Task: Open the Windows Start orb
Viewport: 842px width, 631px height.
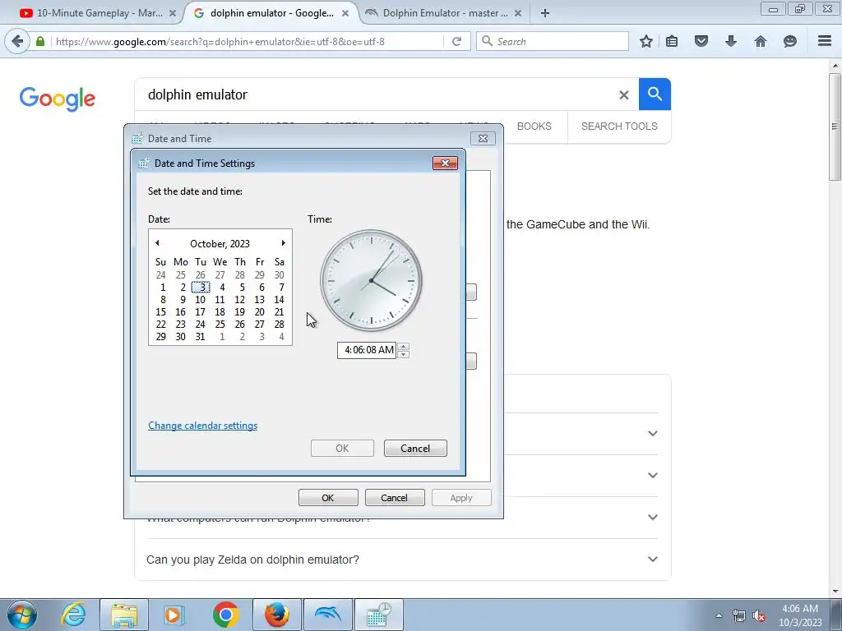Action: 21,615
